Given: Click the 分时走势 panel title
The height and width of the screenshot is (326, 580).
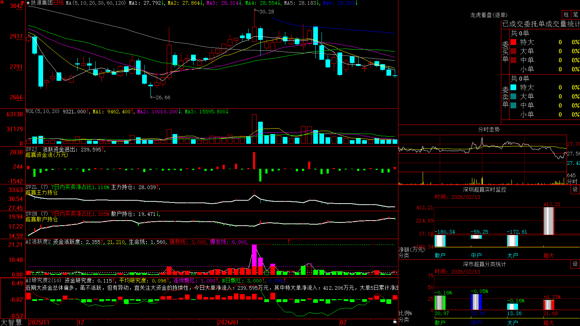Looking at the screenshot, I should pyautogui.click(x=489, y=129).
